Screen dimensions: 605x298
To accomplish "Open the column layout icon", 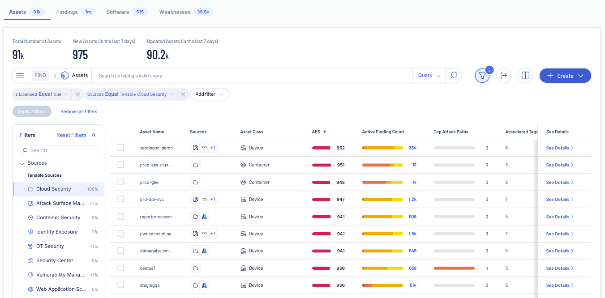I will point(525,76).
